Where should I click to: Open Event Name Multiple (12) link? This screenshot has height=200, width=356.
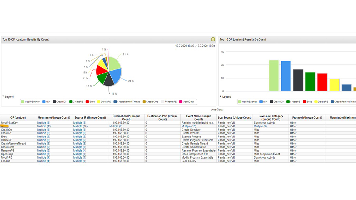click(x=189, y=126)
